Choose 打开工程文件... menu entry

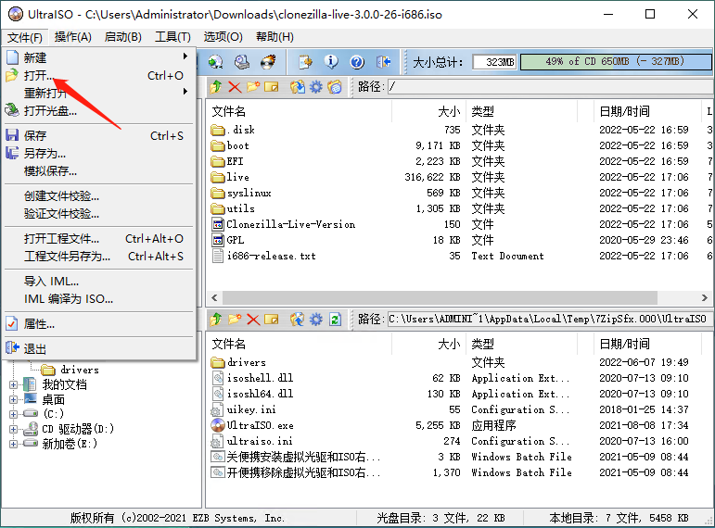[99, 239]
